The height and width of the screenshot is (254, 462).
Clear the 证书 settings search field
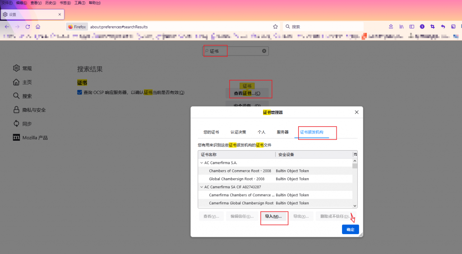click(264, 51)
